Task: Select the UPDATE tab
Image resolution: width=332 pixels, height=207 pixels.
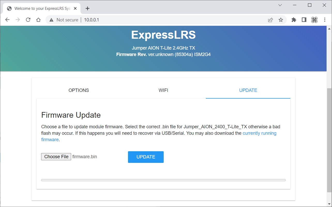Action: click(248, 90)
